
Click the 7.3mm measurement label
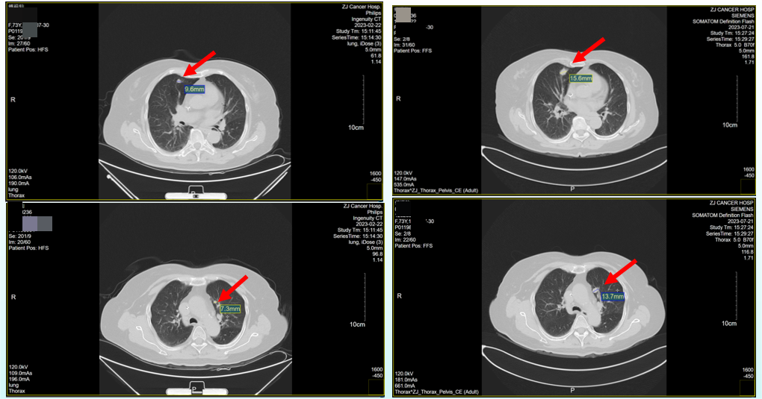(230, 308)
